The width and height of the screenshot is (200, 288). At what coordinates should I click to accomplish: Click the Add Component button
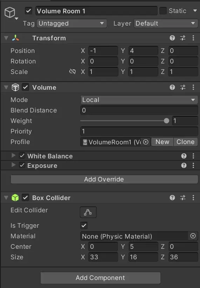[100, 278]
